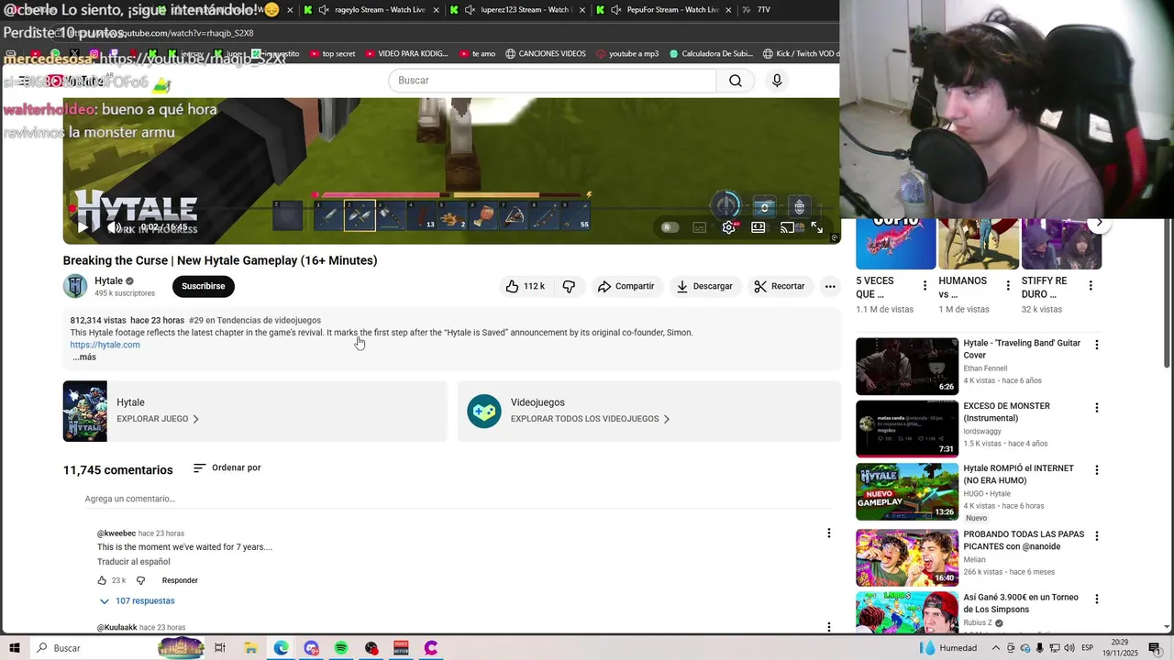Click the YouTube search magnifier button

(x=736, y=81)
